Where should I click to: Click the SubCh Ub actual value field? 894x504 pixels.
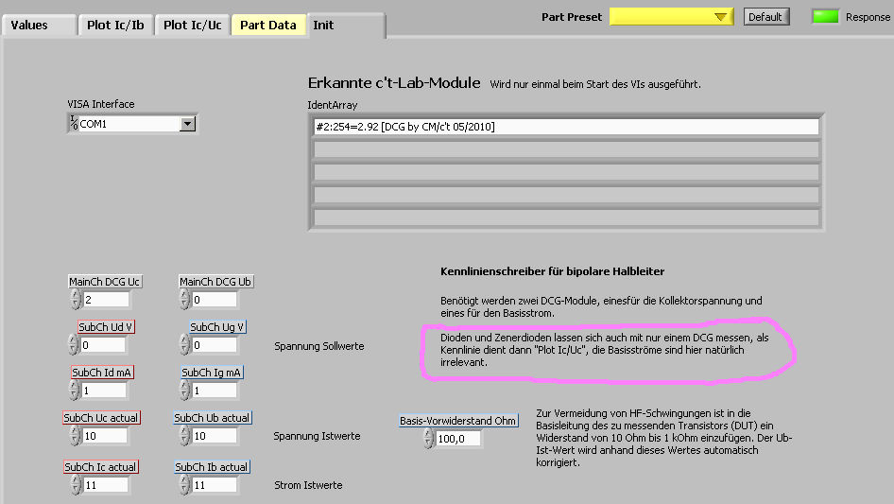tap(214, 436)
